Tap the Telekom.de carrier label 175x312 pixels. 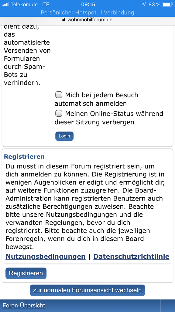24,4
